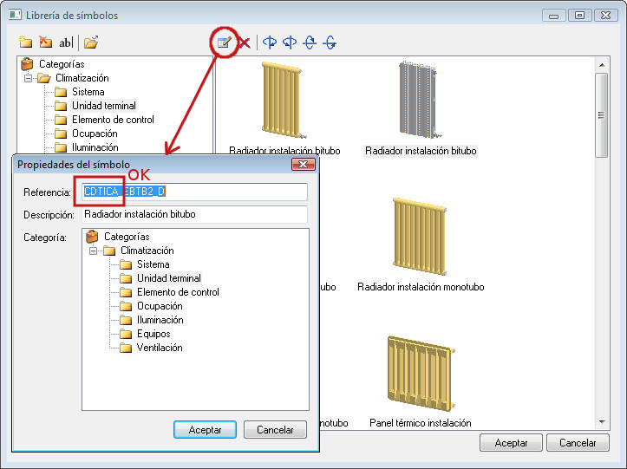The image size is (627, 469).
Task: Minimize the Librería de símbolos window
Action: click(x=554, y=16)
